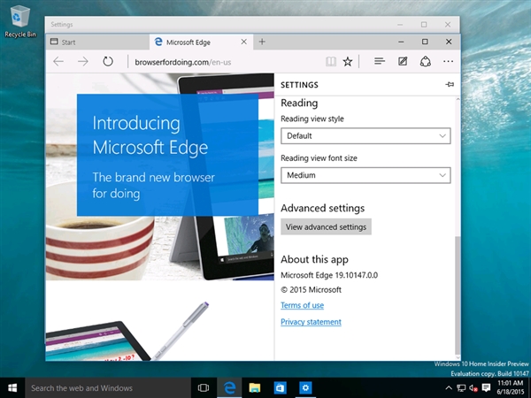
Task: Click View advanced settings button
Action: 326,226
